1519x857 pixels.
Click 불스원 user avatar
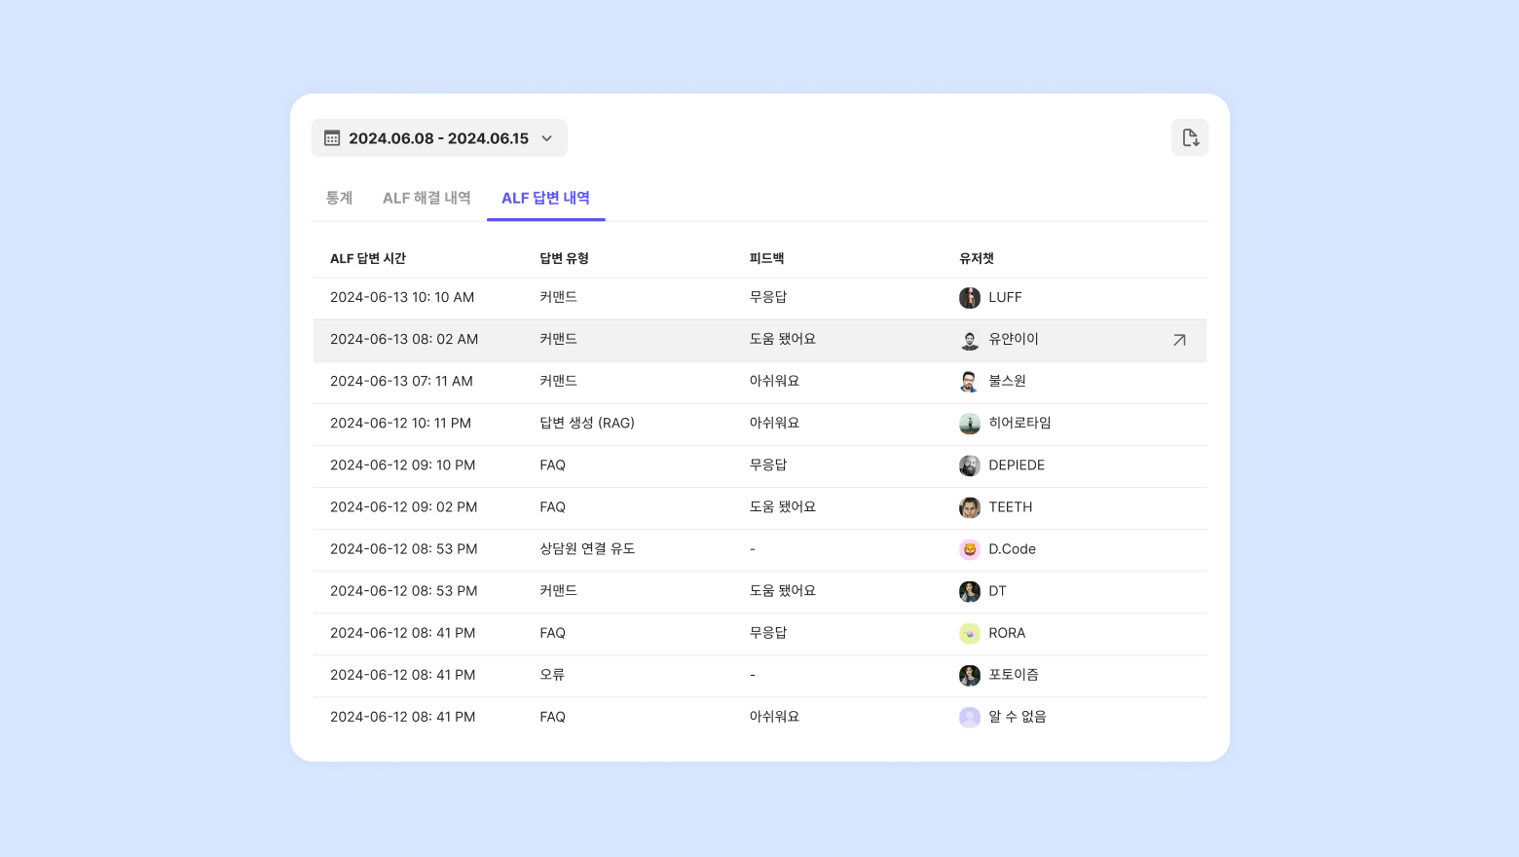click(x=969, y=382)
